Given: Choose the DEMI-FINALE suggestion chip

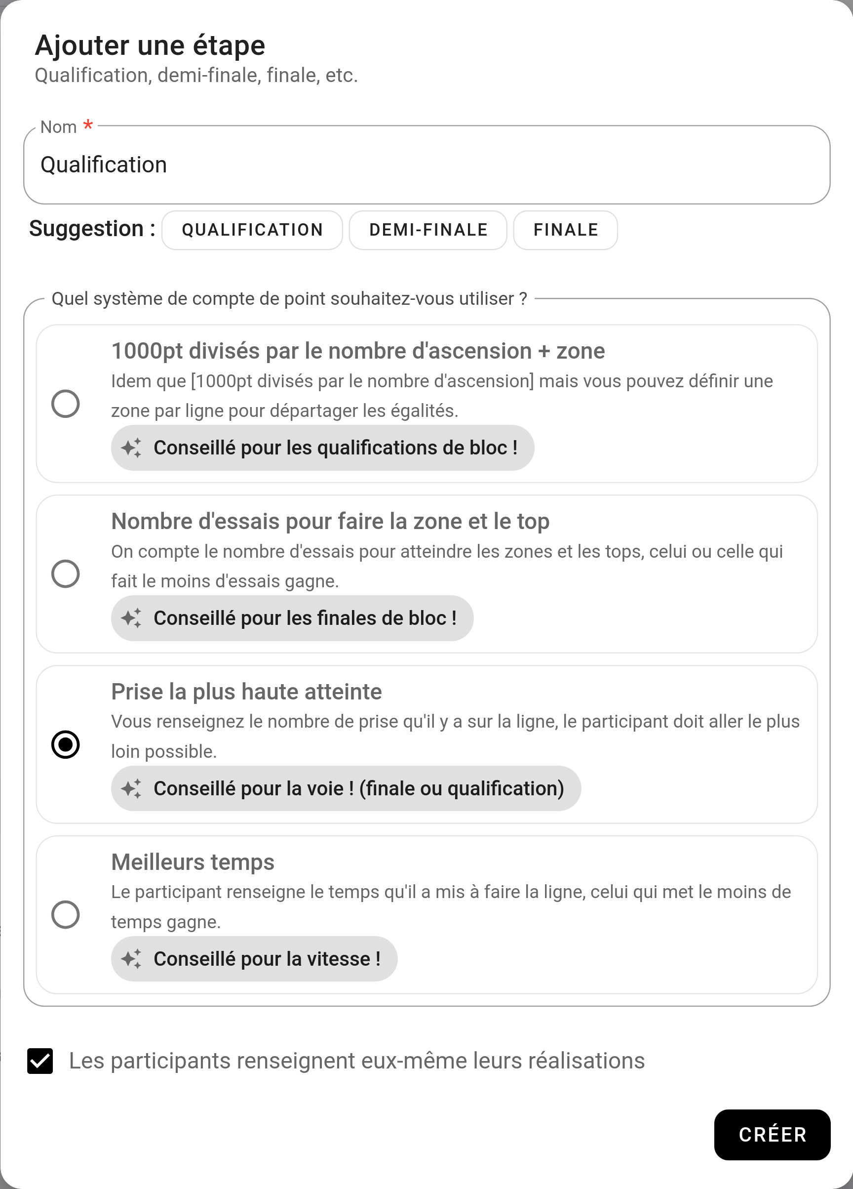Looking at the screenshot, I should [428, 230].
